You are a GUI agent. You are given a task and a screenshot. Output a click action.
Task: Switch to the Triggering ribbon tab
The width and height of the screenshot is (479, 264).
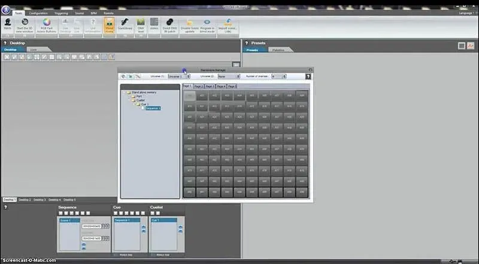(60, 13)
